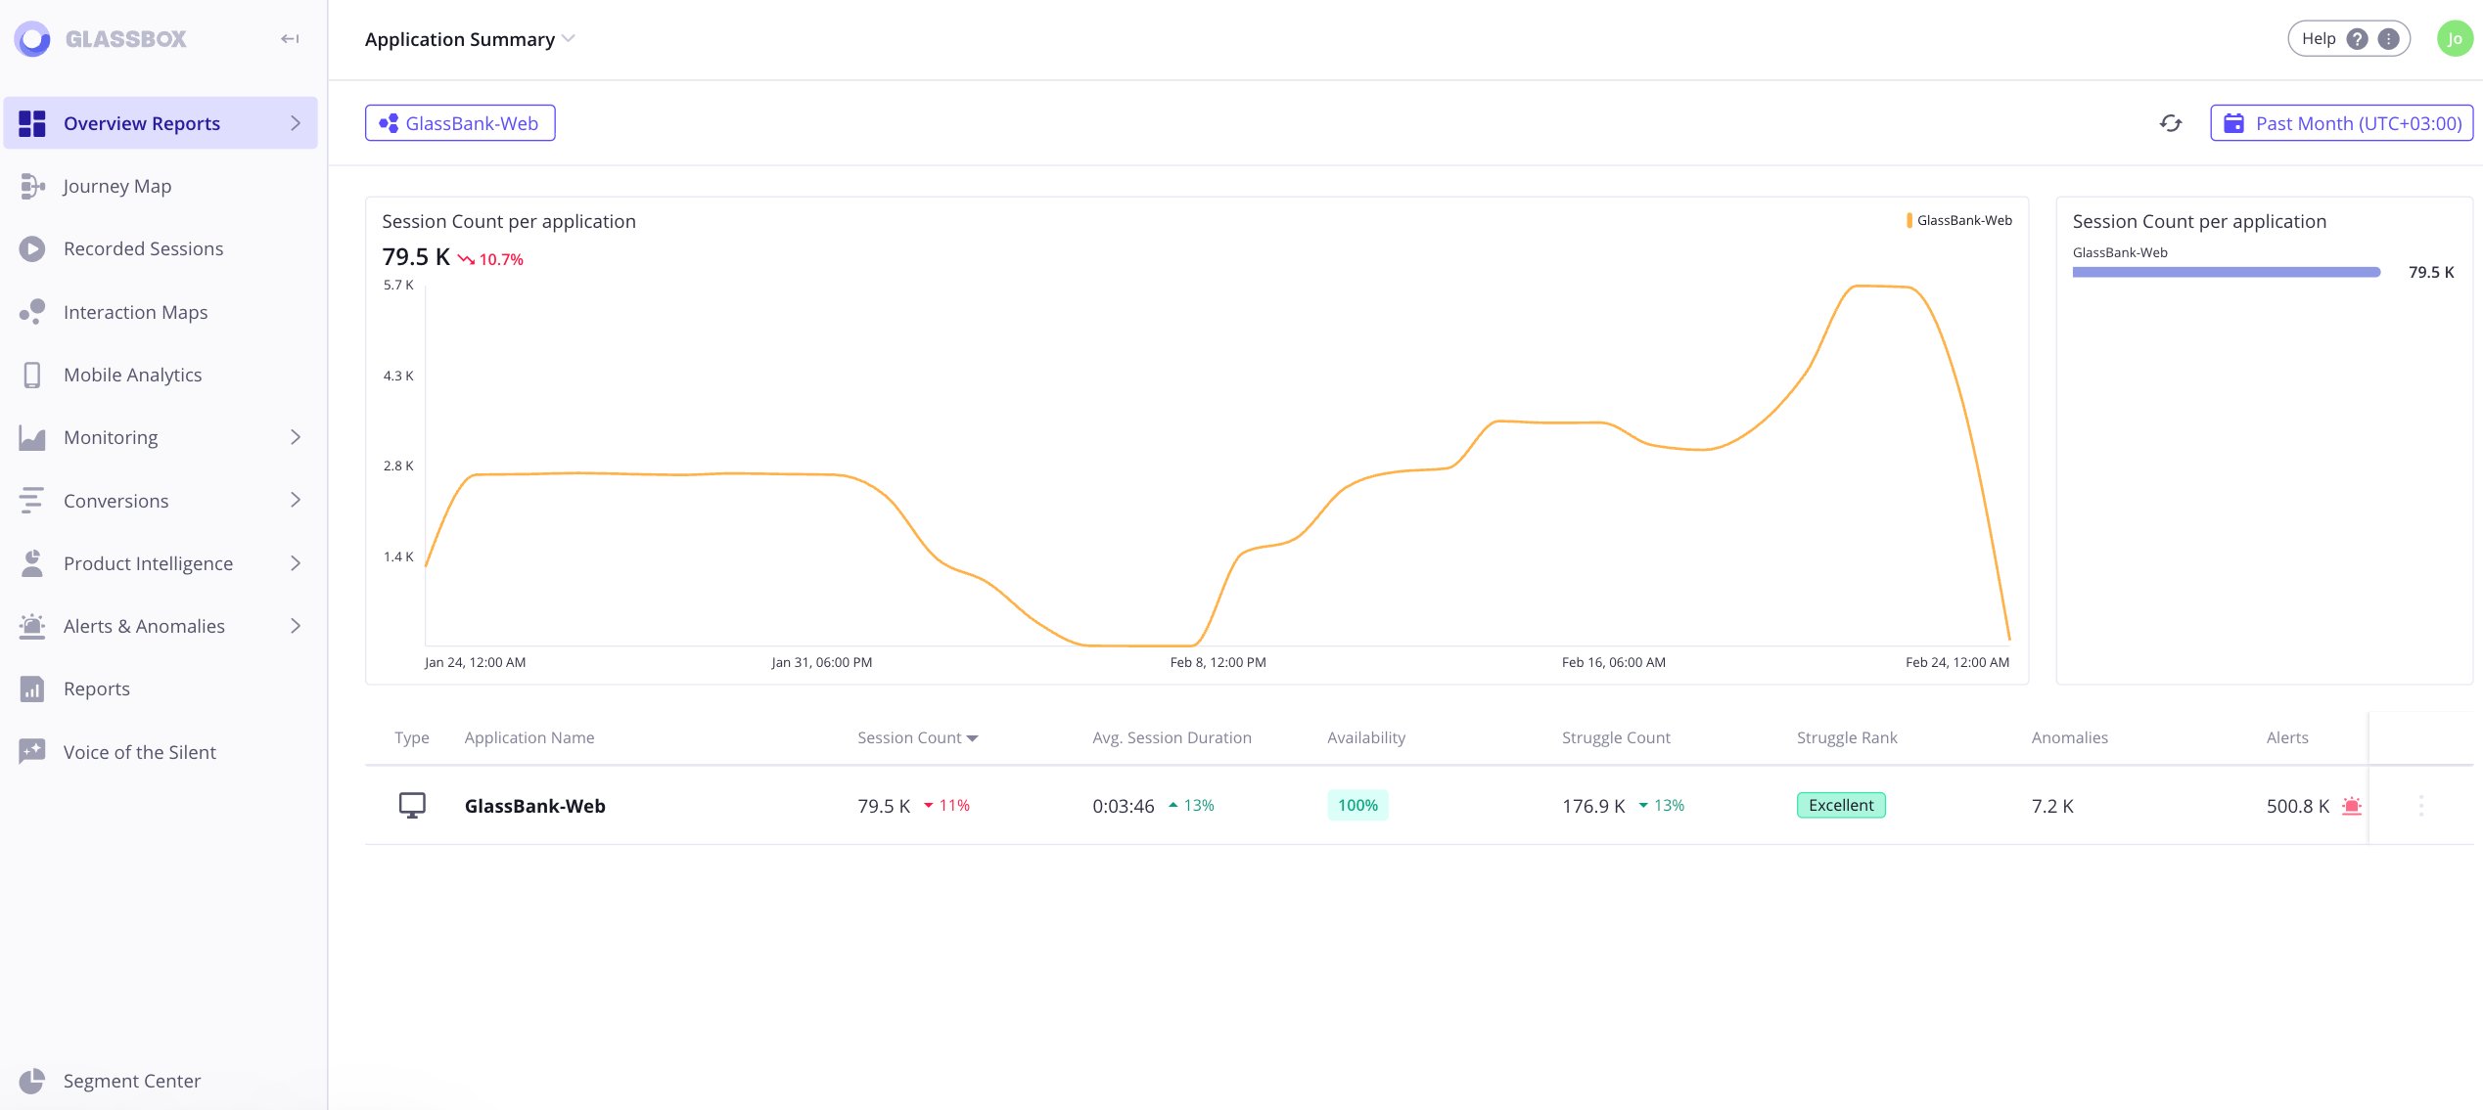2483x1110 pixels.
Task: Expand the Conversions submenu chevron
Action: click(295, 500)
